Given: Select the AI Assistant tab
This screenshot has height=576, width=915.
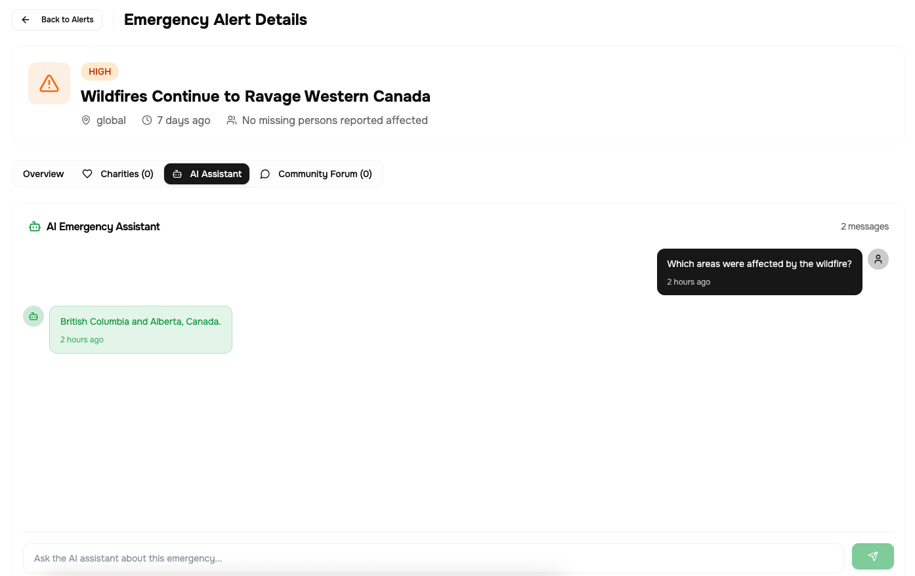Looking at the screenshot, I should coord(207,174).
